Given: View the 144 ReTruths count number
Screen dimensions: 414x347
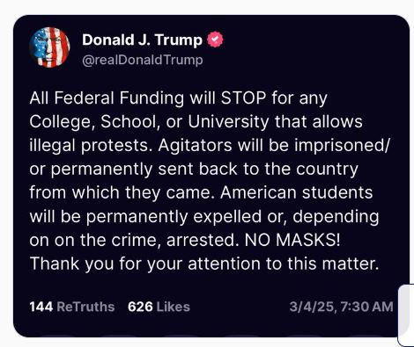Looking at the screenshot, I should (41, 307).
